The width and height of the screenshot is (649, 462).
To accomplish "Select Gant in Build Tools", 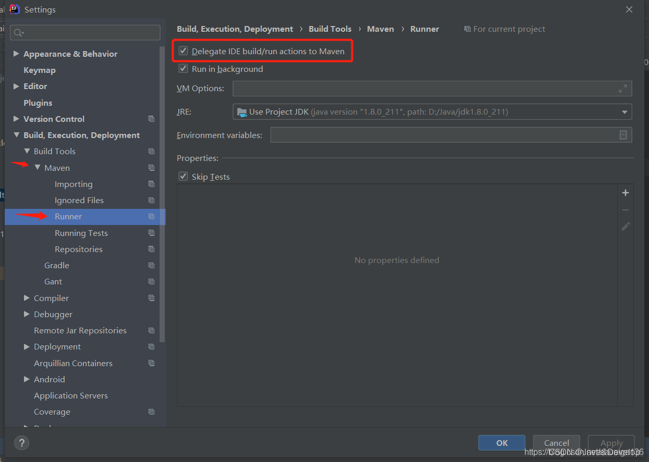I will (x=53, y=281).
